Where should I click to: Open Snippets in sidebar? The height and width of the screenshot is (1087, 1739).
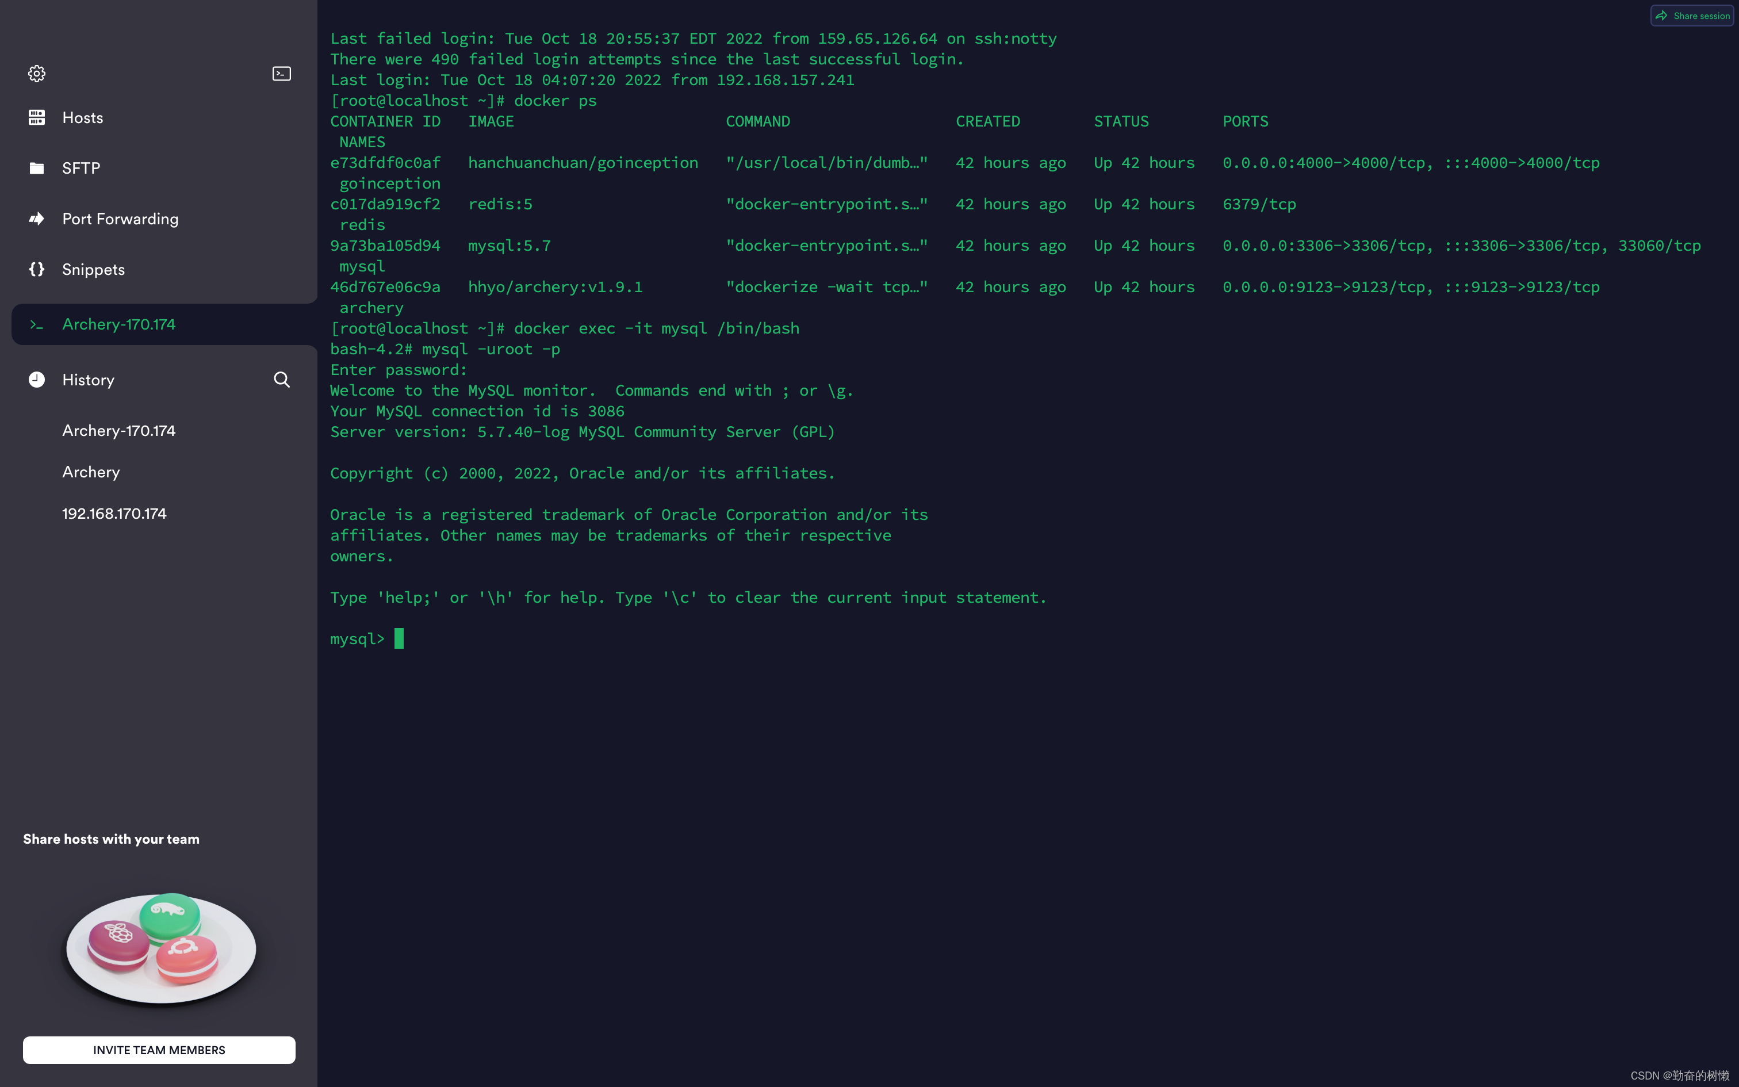[93, 269]
